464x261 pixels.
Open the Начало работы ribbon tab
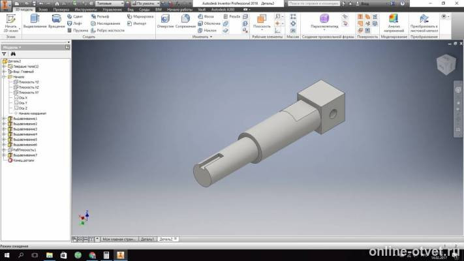pos(179,10)
